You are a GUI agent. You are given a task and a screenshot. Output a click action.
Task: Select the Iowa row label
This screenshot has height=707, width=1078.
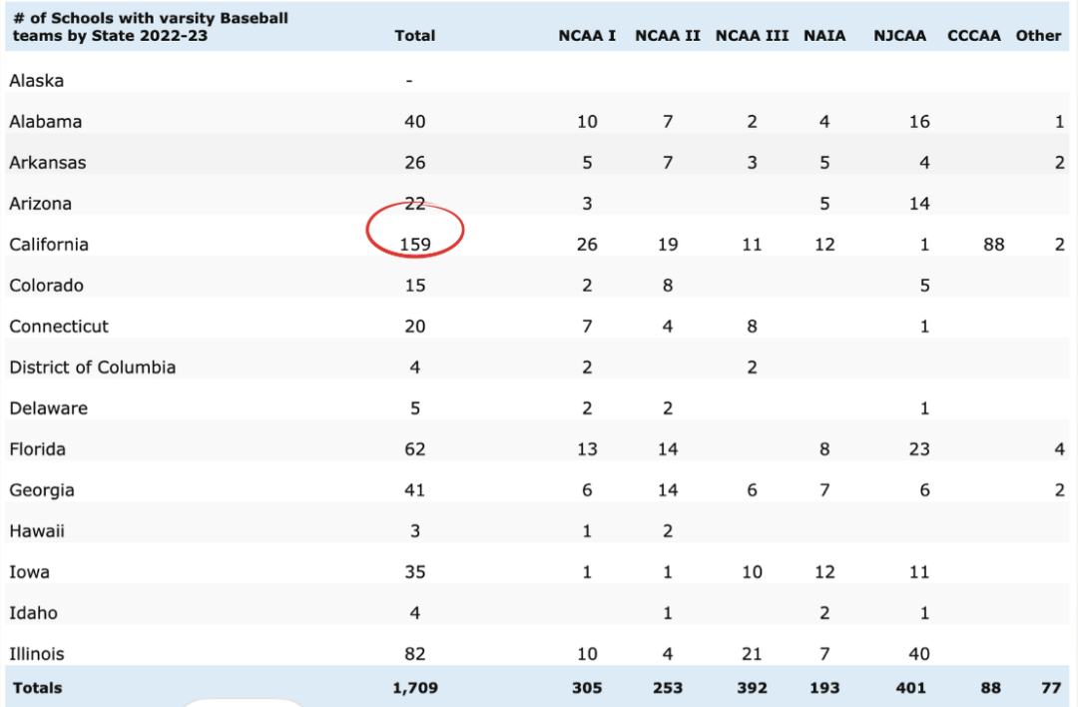pos(29,572)
